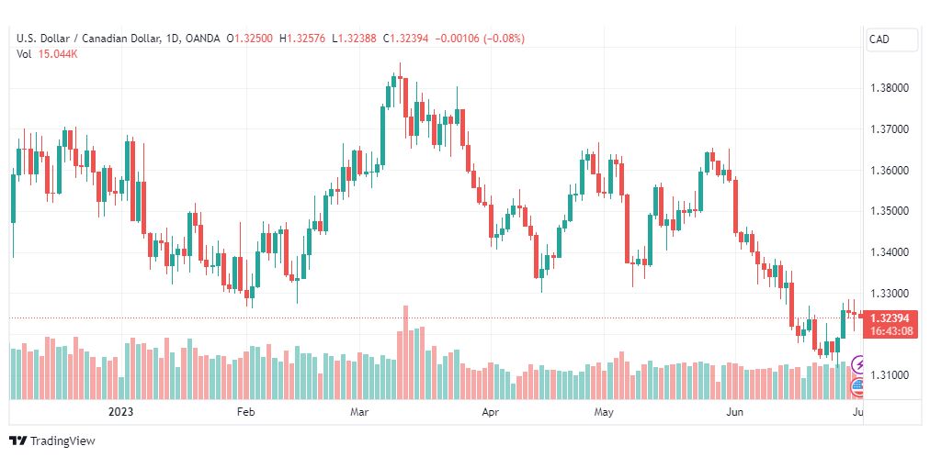Click the Feb label on the time axis

(x=245, y=411)
